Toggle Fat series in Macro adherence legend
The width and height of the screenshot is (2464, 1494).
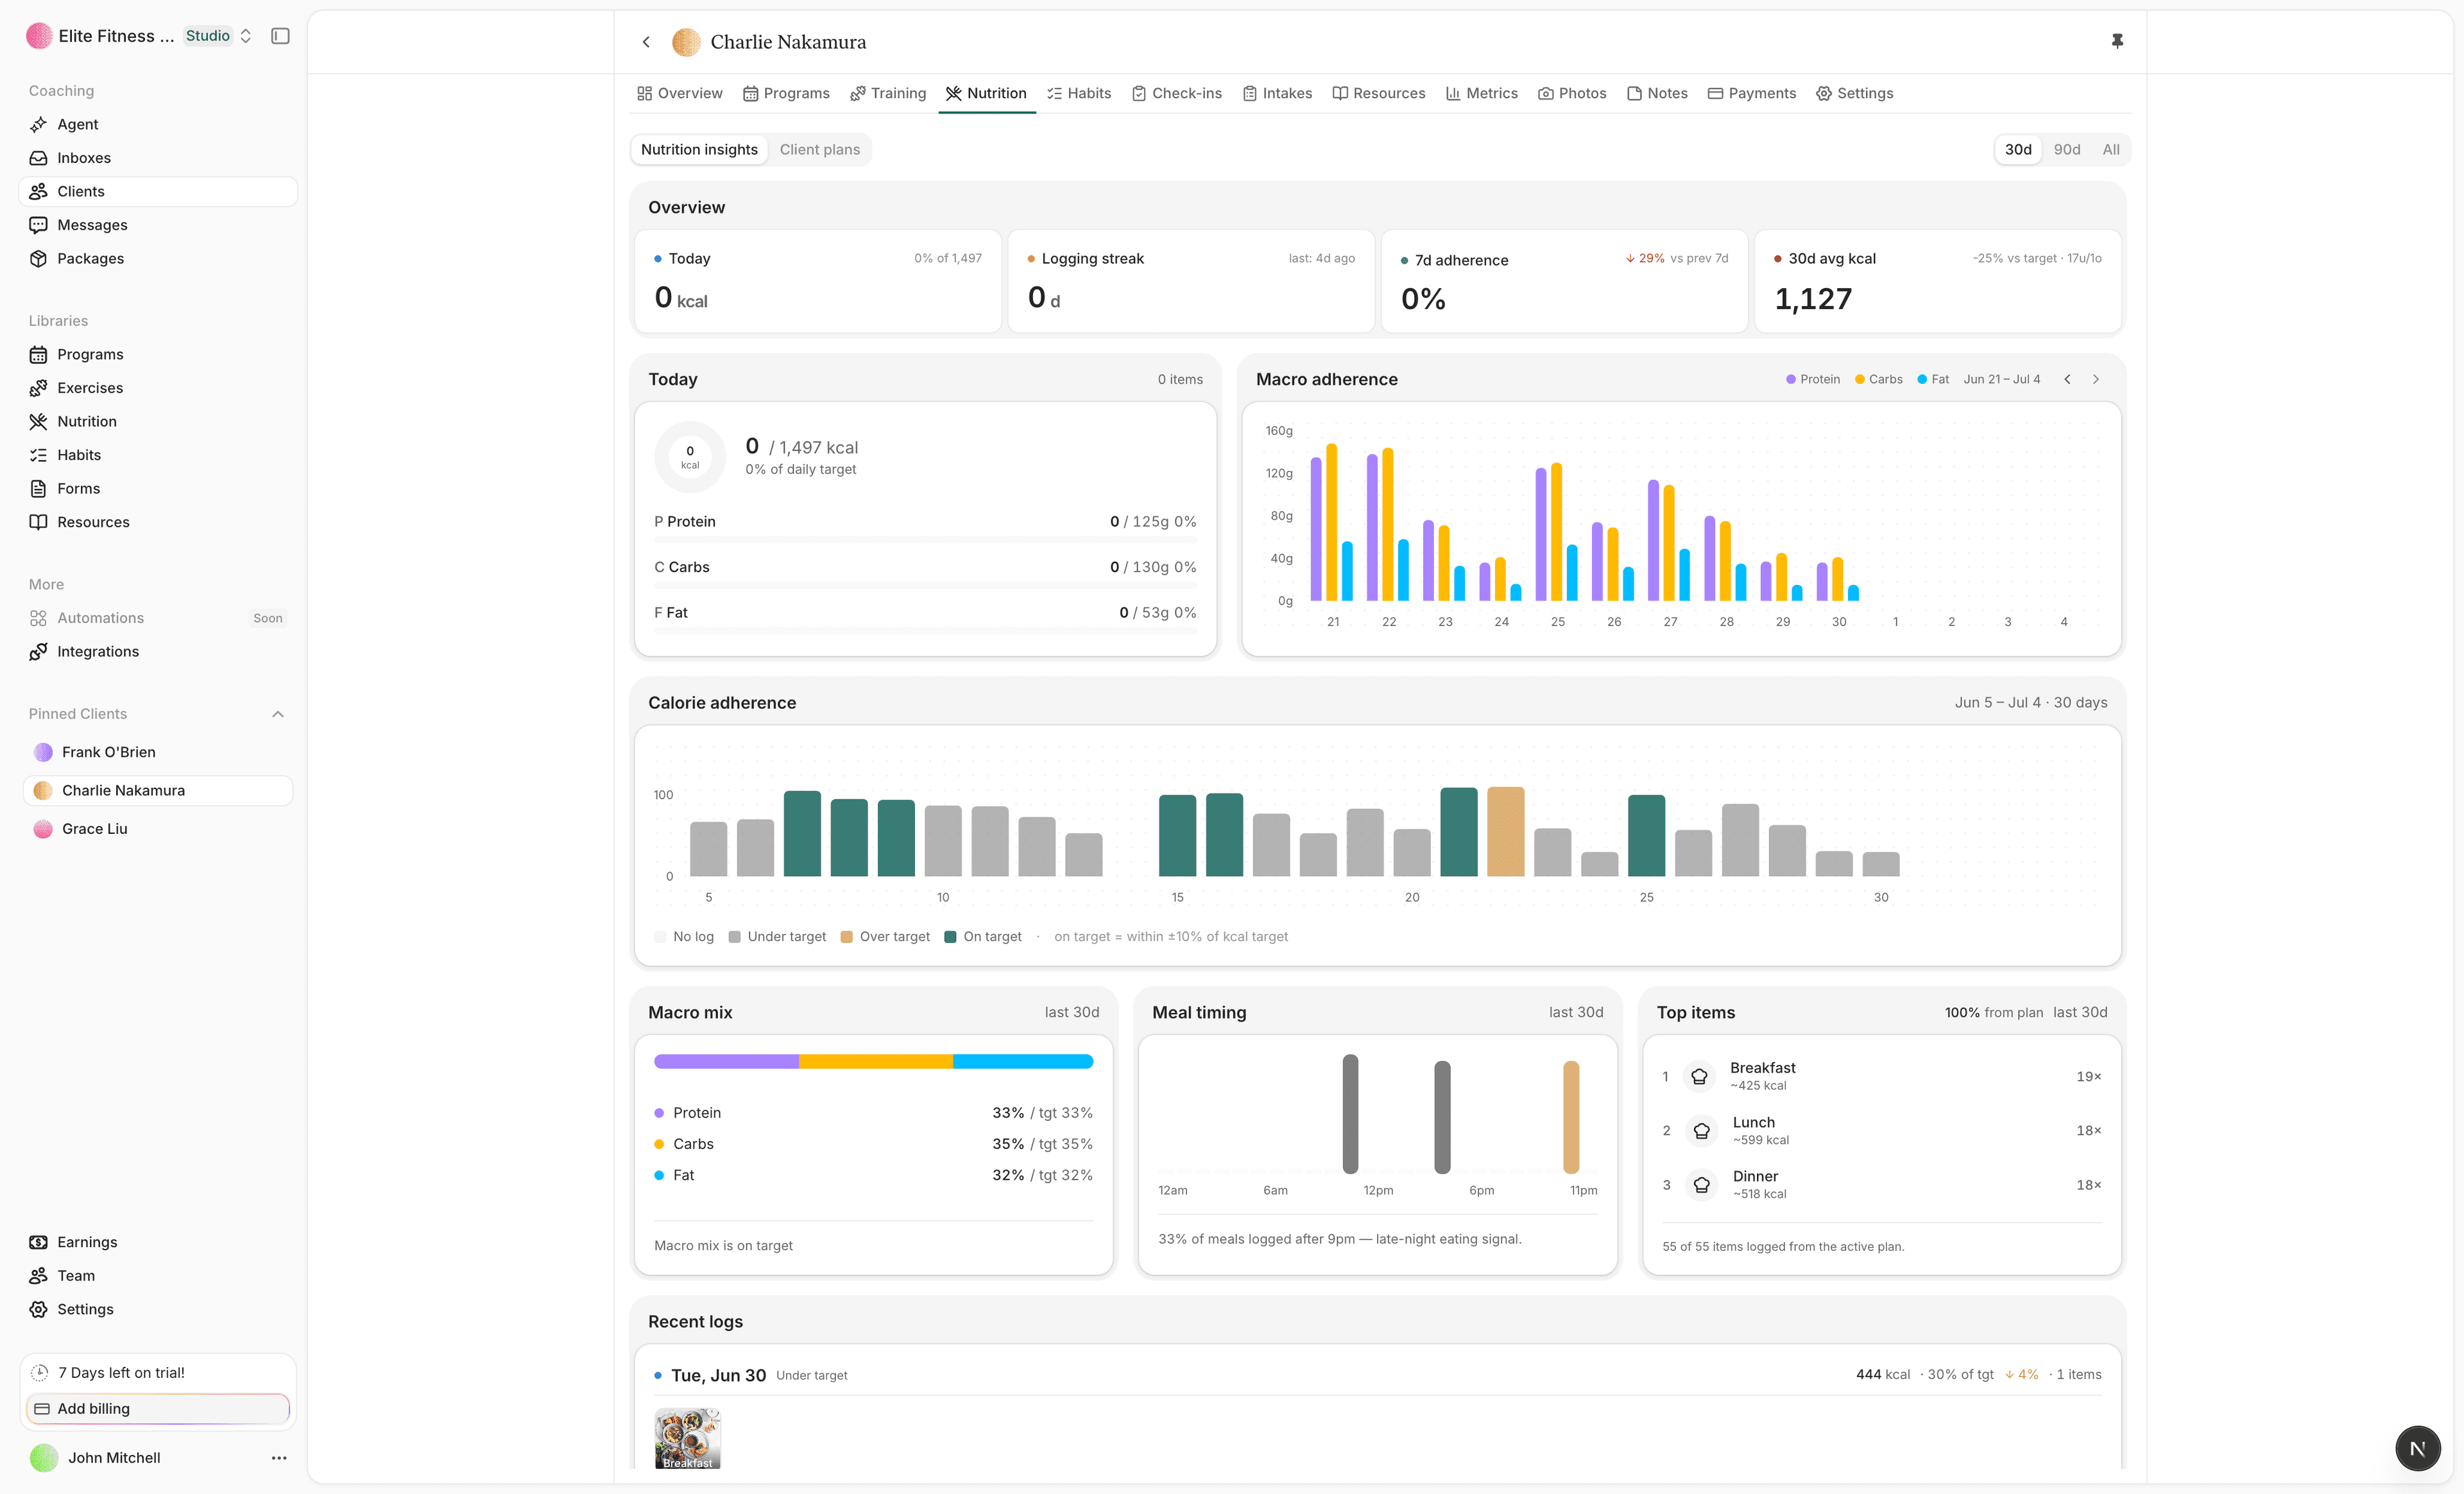[1933, 379]
